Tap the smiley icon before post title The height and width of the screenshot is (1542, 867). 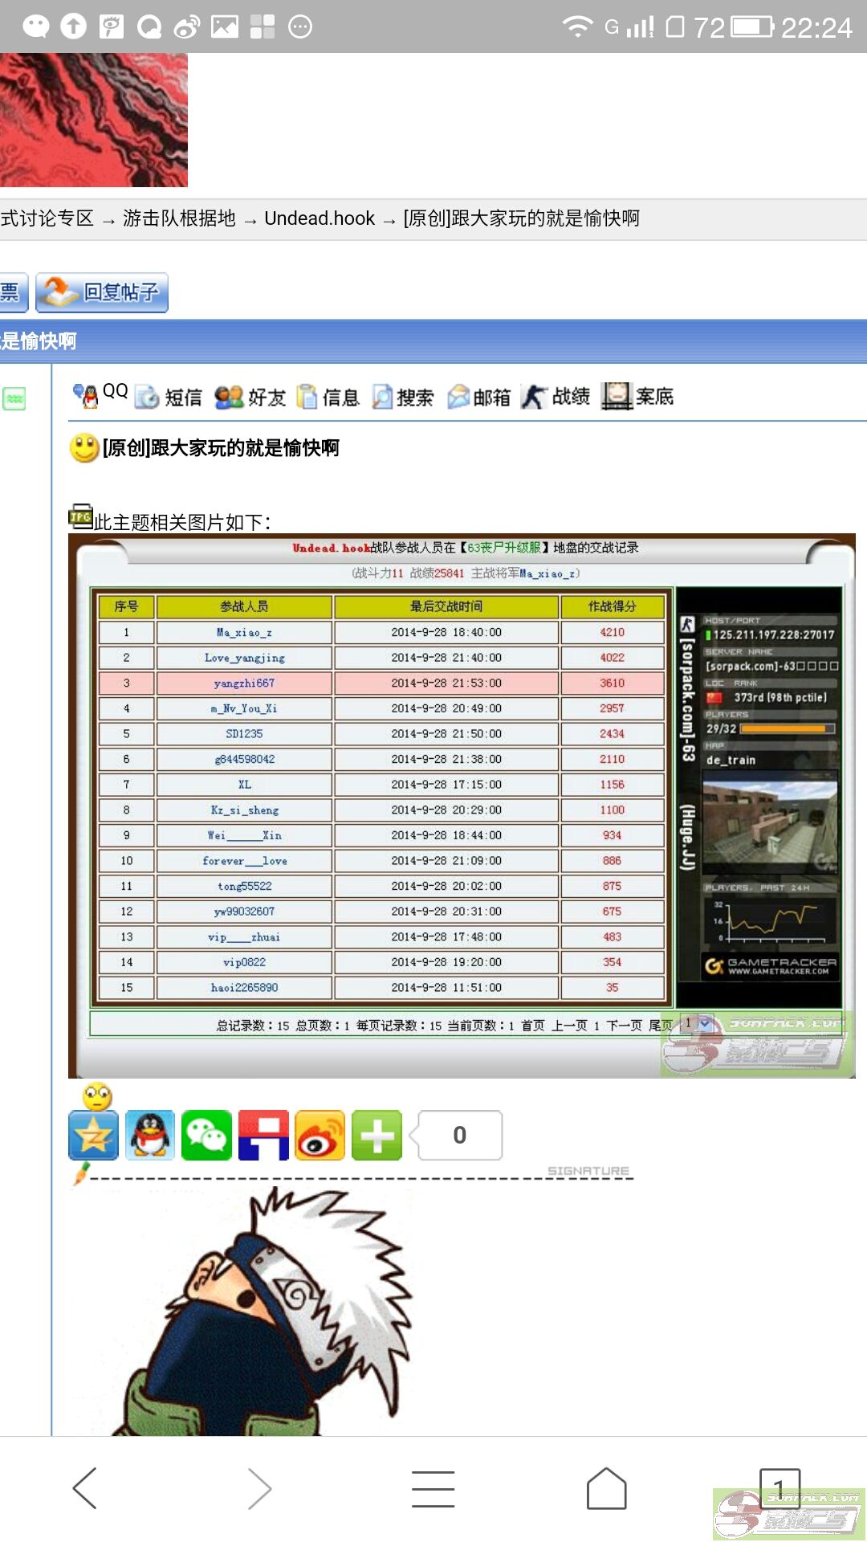pos(84,448)
